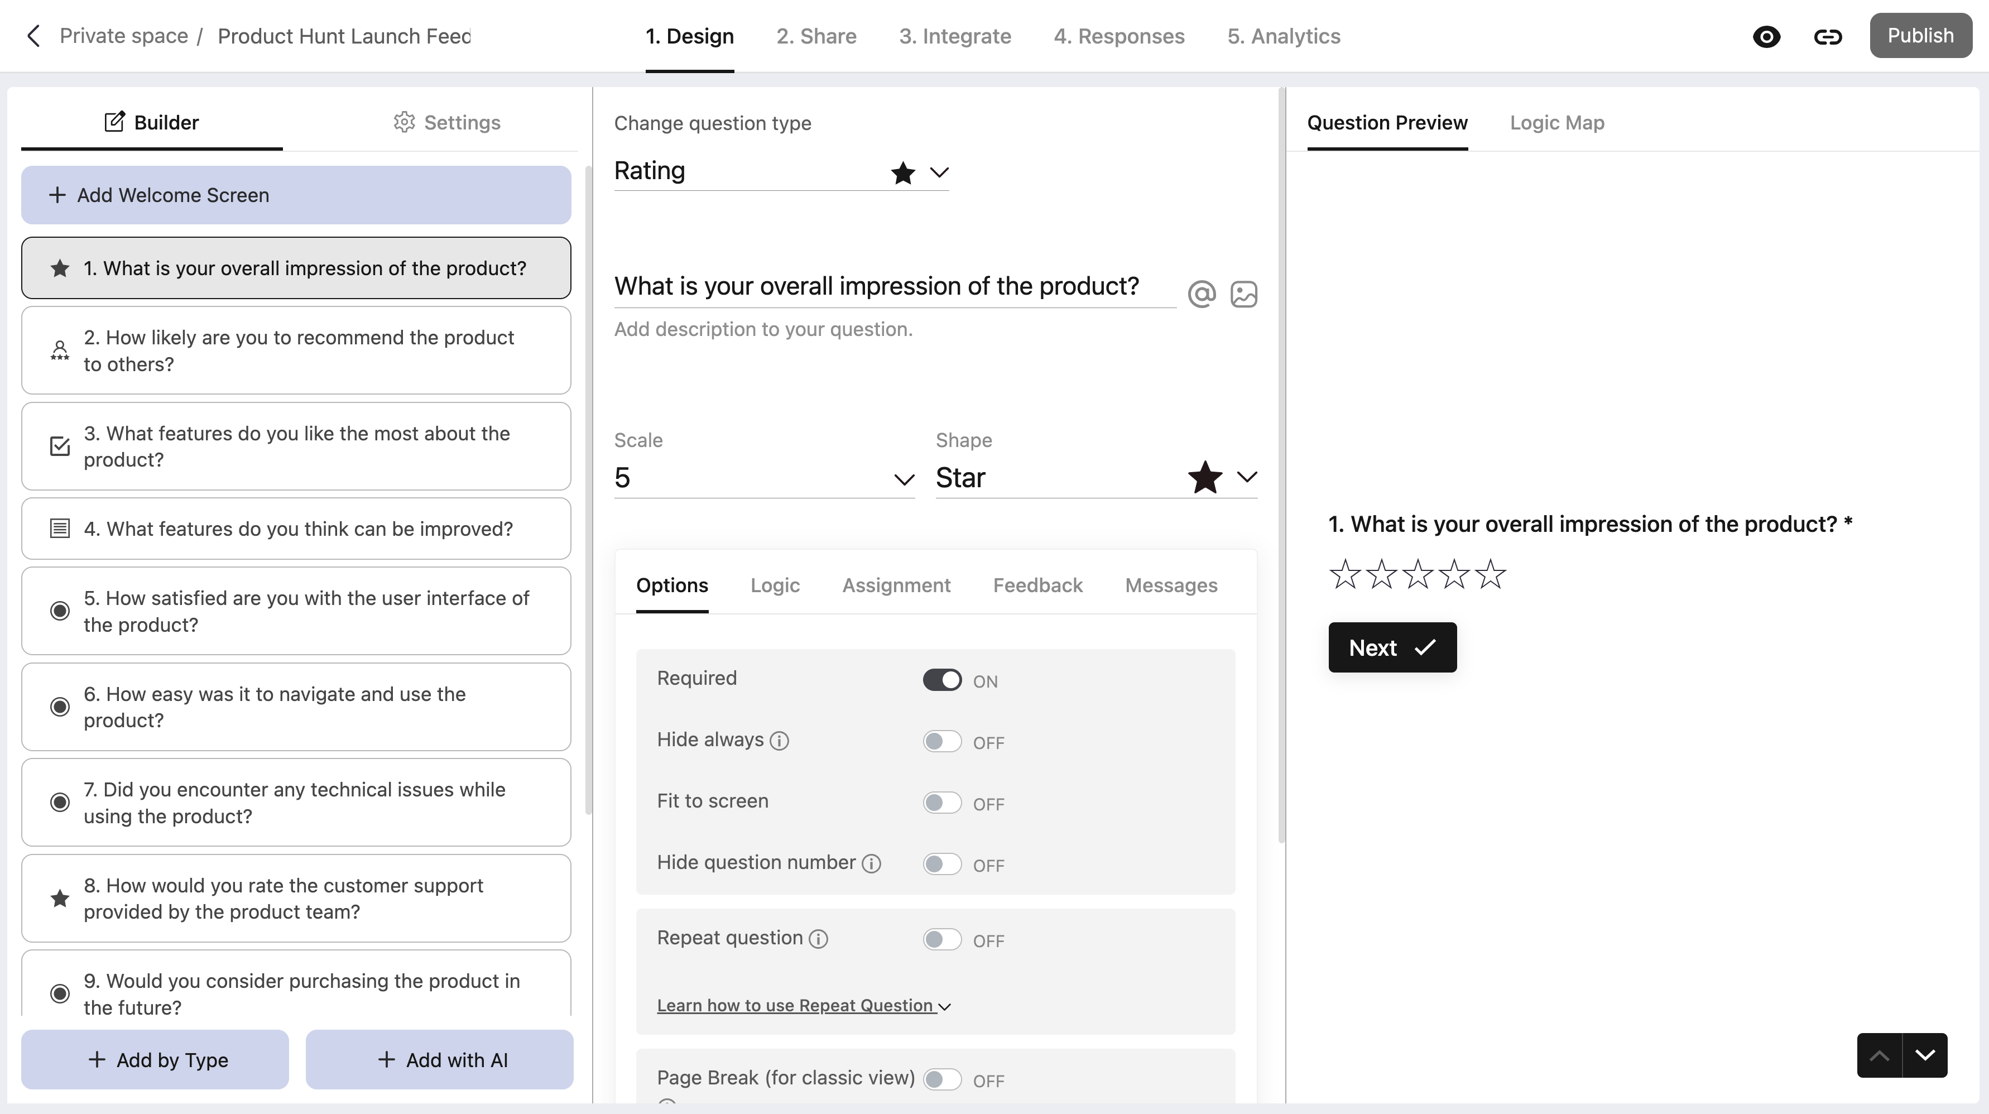Open the Shape dropdown showing Star
The width and height of the screenshot is (1989, 1114).
click(x=1097, y=478)
